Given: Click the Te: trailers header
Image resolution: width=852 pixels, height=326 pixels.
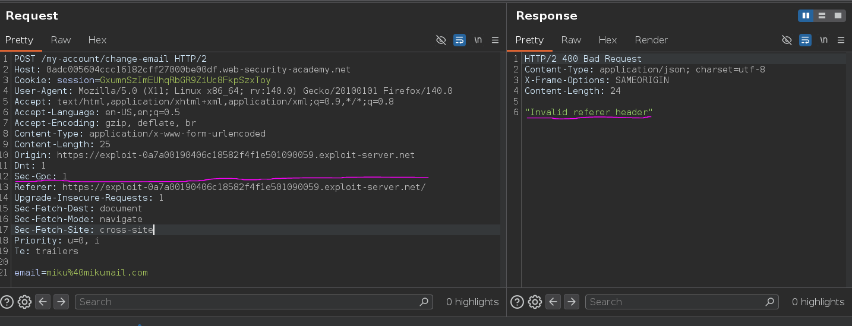Looking at the screenshot, I should 46,251.
